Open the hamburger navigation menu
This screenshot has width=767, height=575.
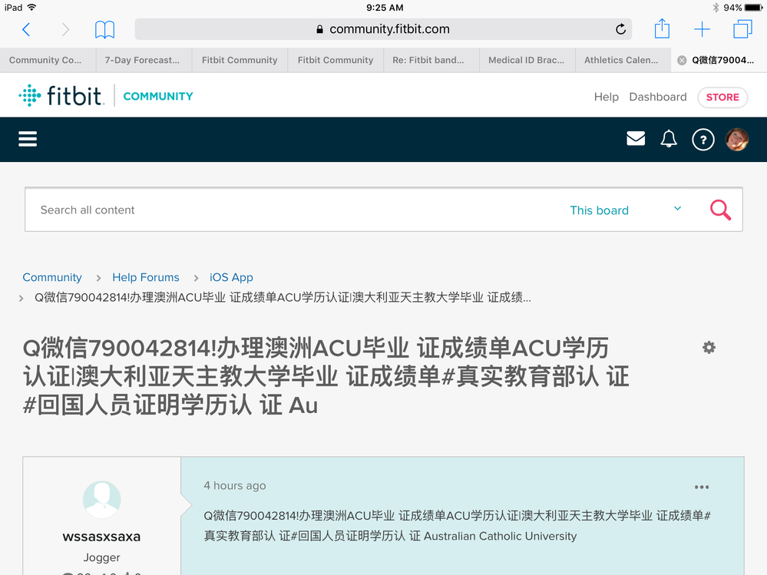click(x=28, y=140)
